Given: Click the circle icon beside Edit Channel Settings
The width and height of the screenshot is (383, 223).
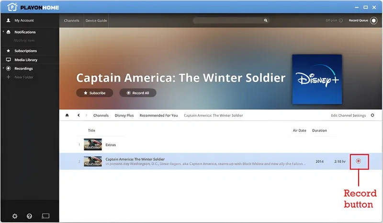Looking at the screenshot, I should point(372,116).
